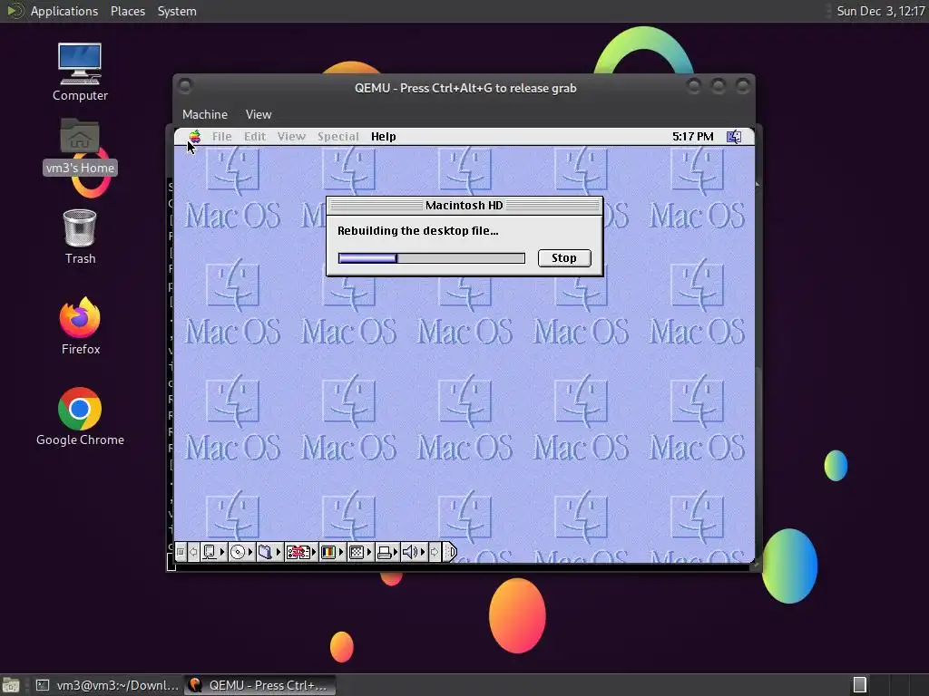Screen dimensions: 929x696
Task: Expand arrow beside the resolution checkerboard module
Action: click(369, 552)
